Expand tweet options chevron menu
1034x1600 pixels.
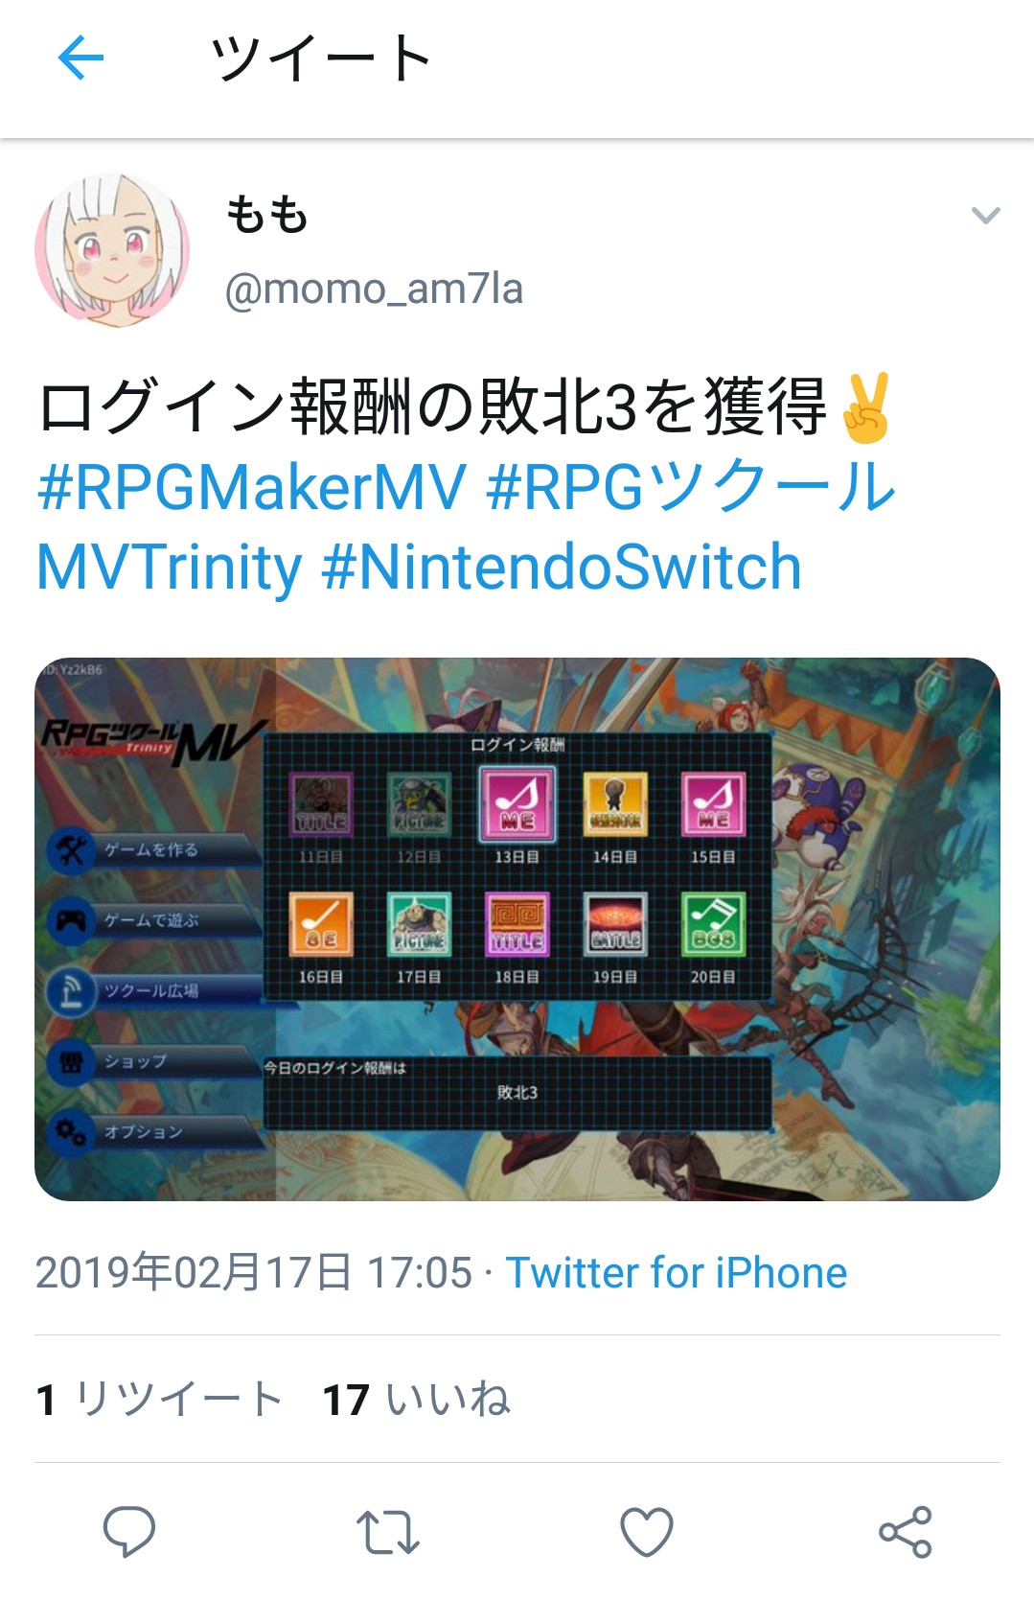(986, 215)
